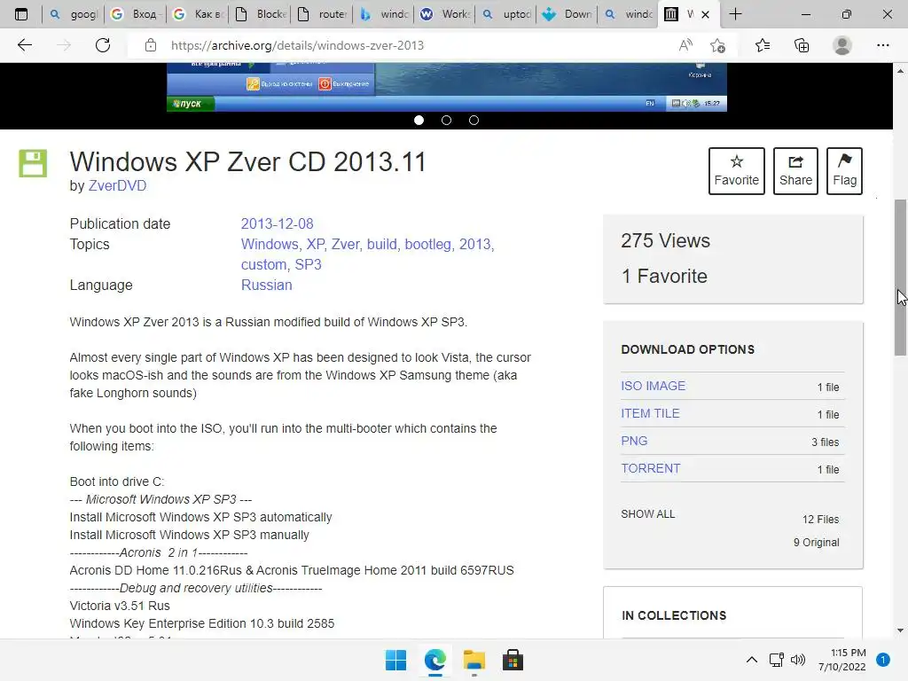Open the ZverDVD author link

pos(117,186)
